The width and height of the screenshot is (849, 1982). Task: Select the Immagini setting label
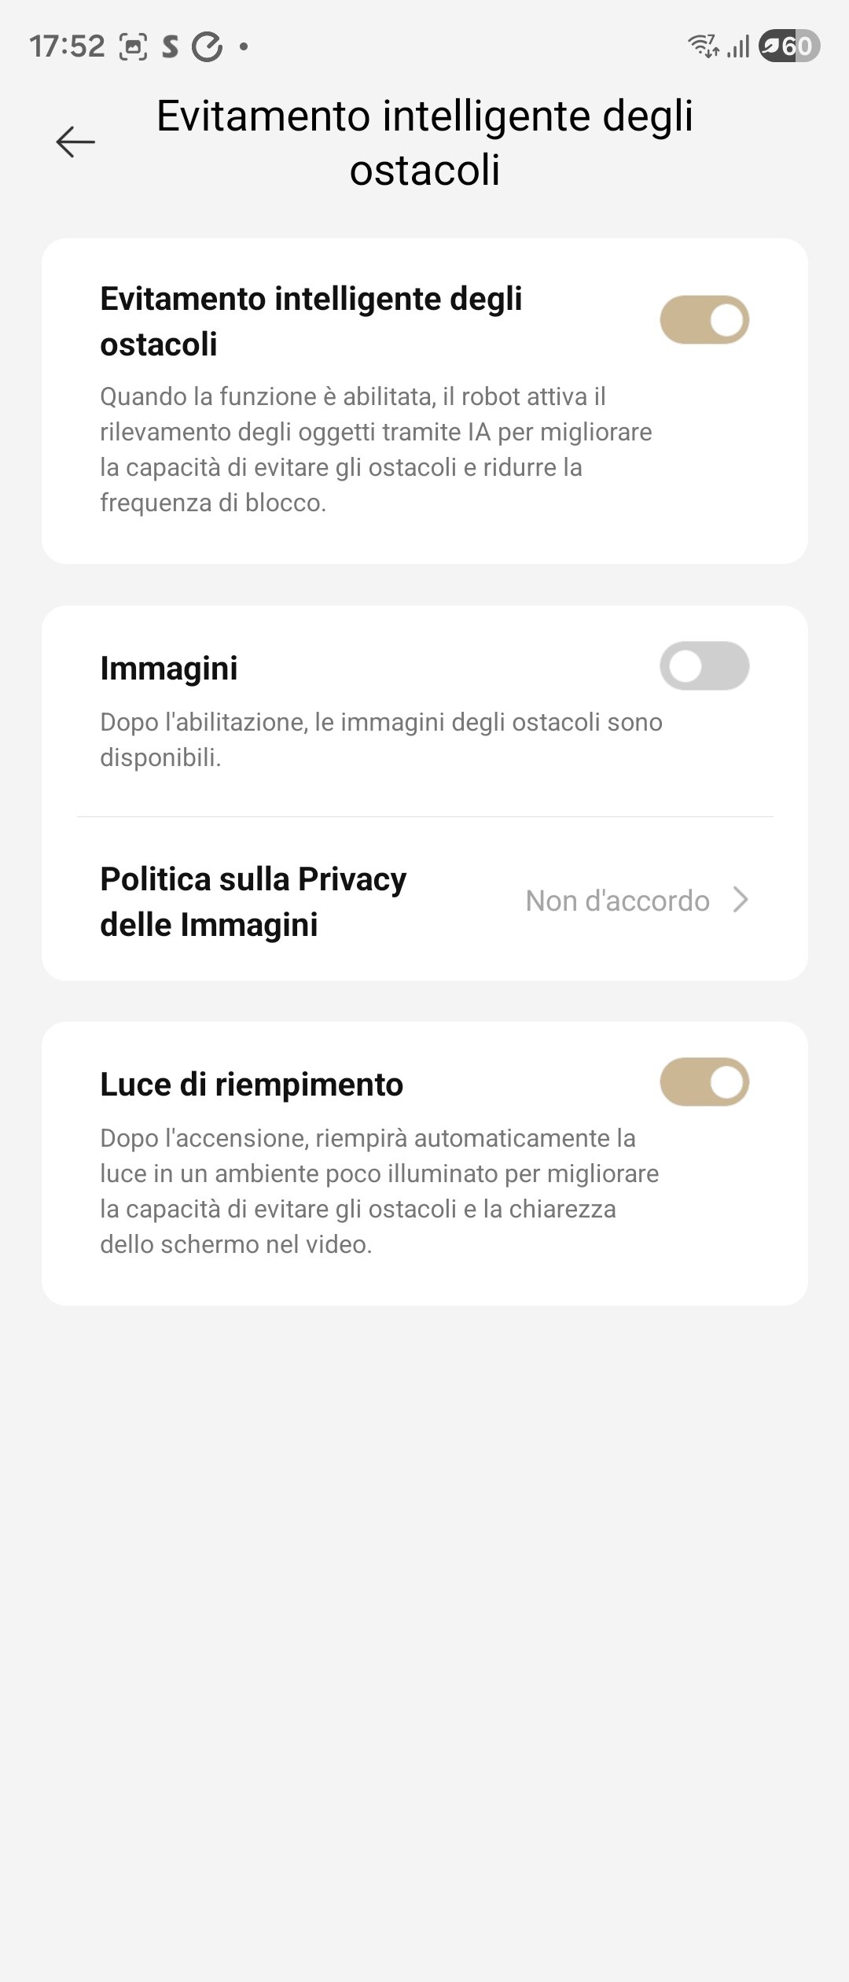(169, 669)
